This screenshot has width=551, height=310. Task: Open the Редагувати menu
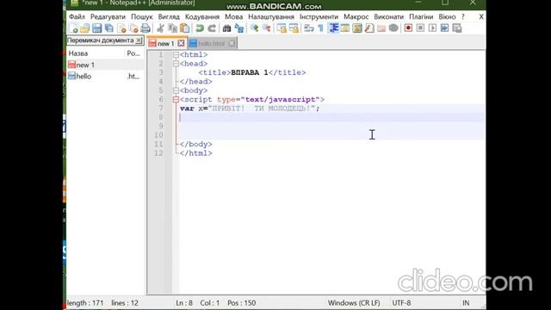108,17
